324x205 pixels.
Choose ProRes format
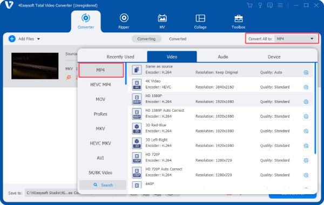[x=100, y=114]
